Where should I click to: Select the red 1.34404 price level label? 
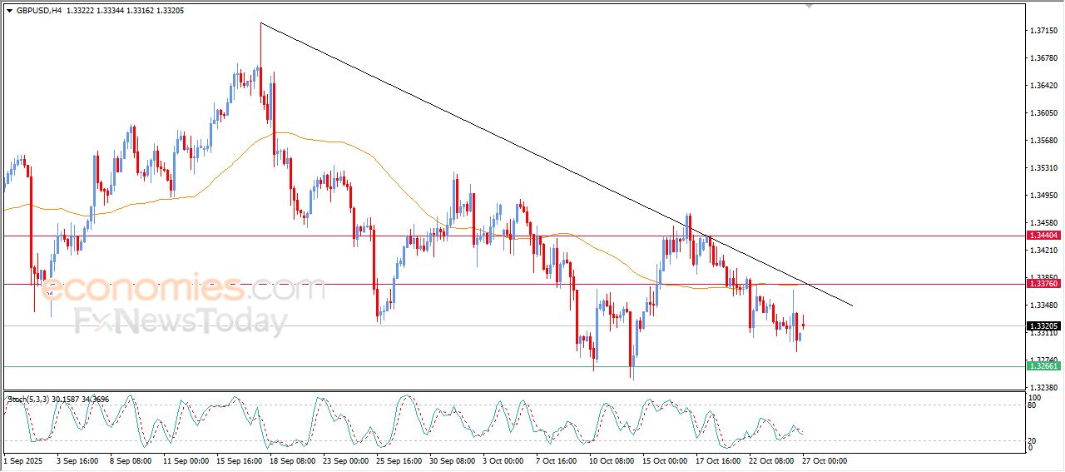pos(1043,236)
